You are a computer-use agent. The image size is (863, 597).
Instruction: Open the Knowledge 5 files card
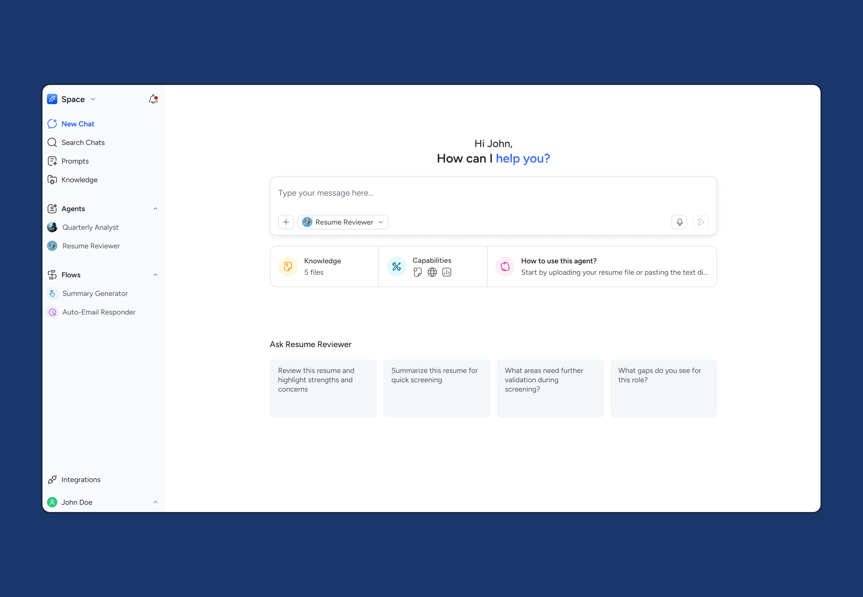tap(324, 266)
